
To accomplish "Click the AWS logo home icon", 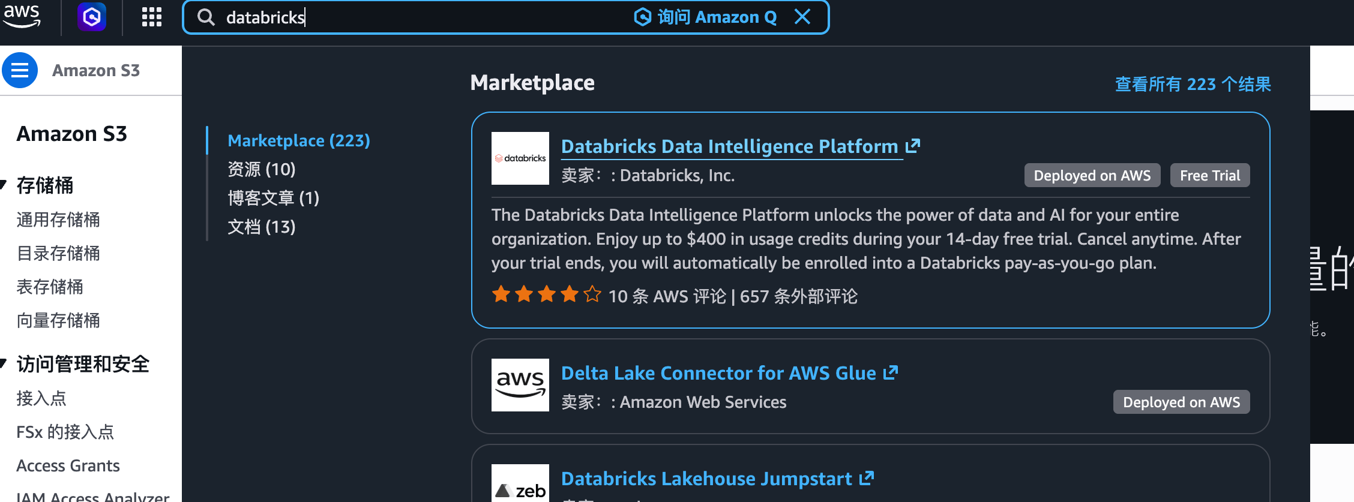I will [x=22, y=16].
